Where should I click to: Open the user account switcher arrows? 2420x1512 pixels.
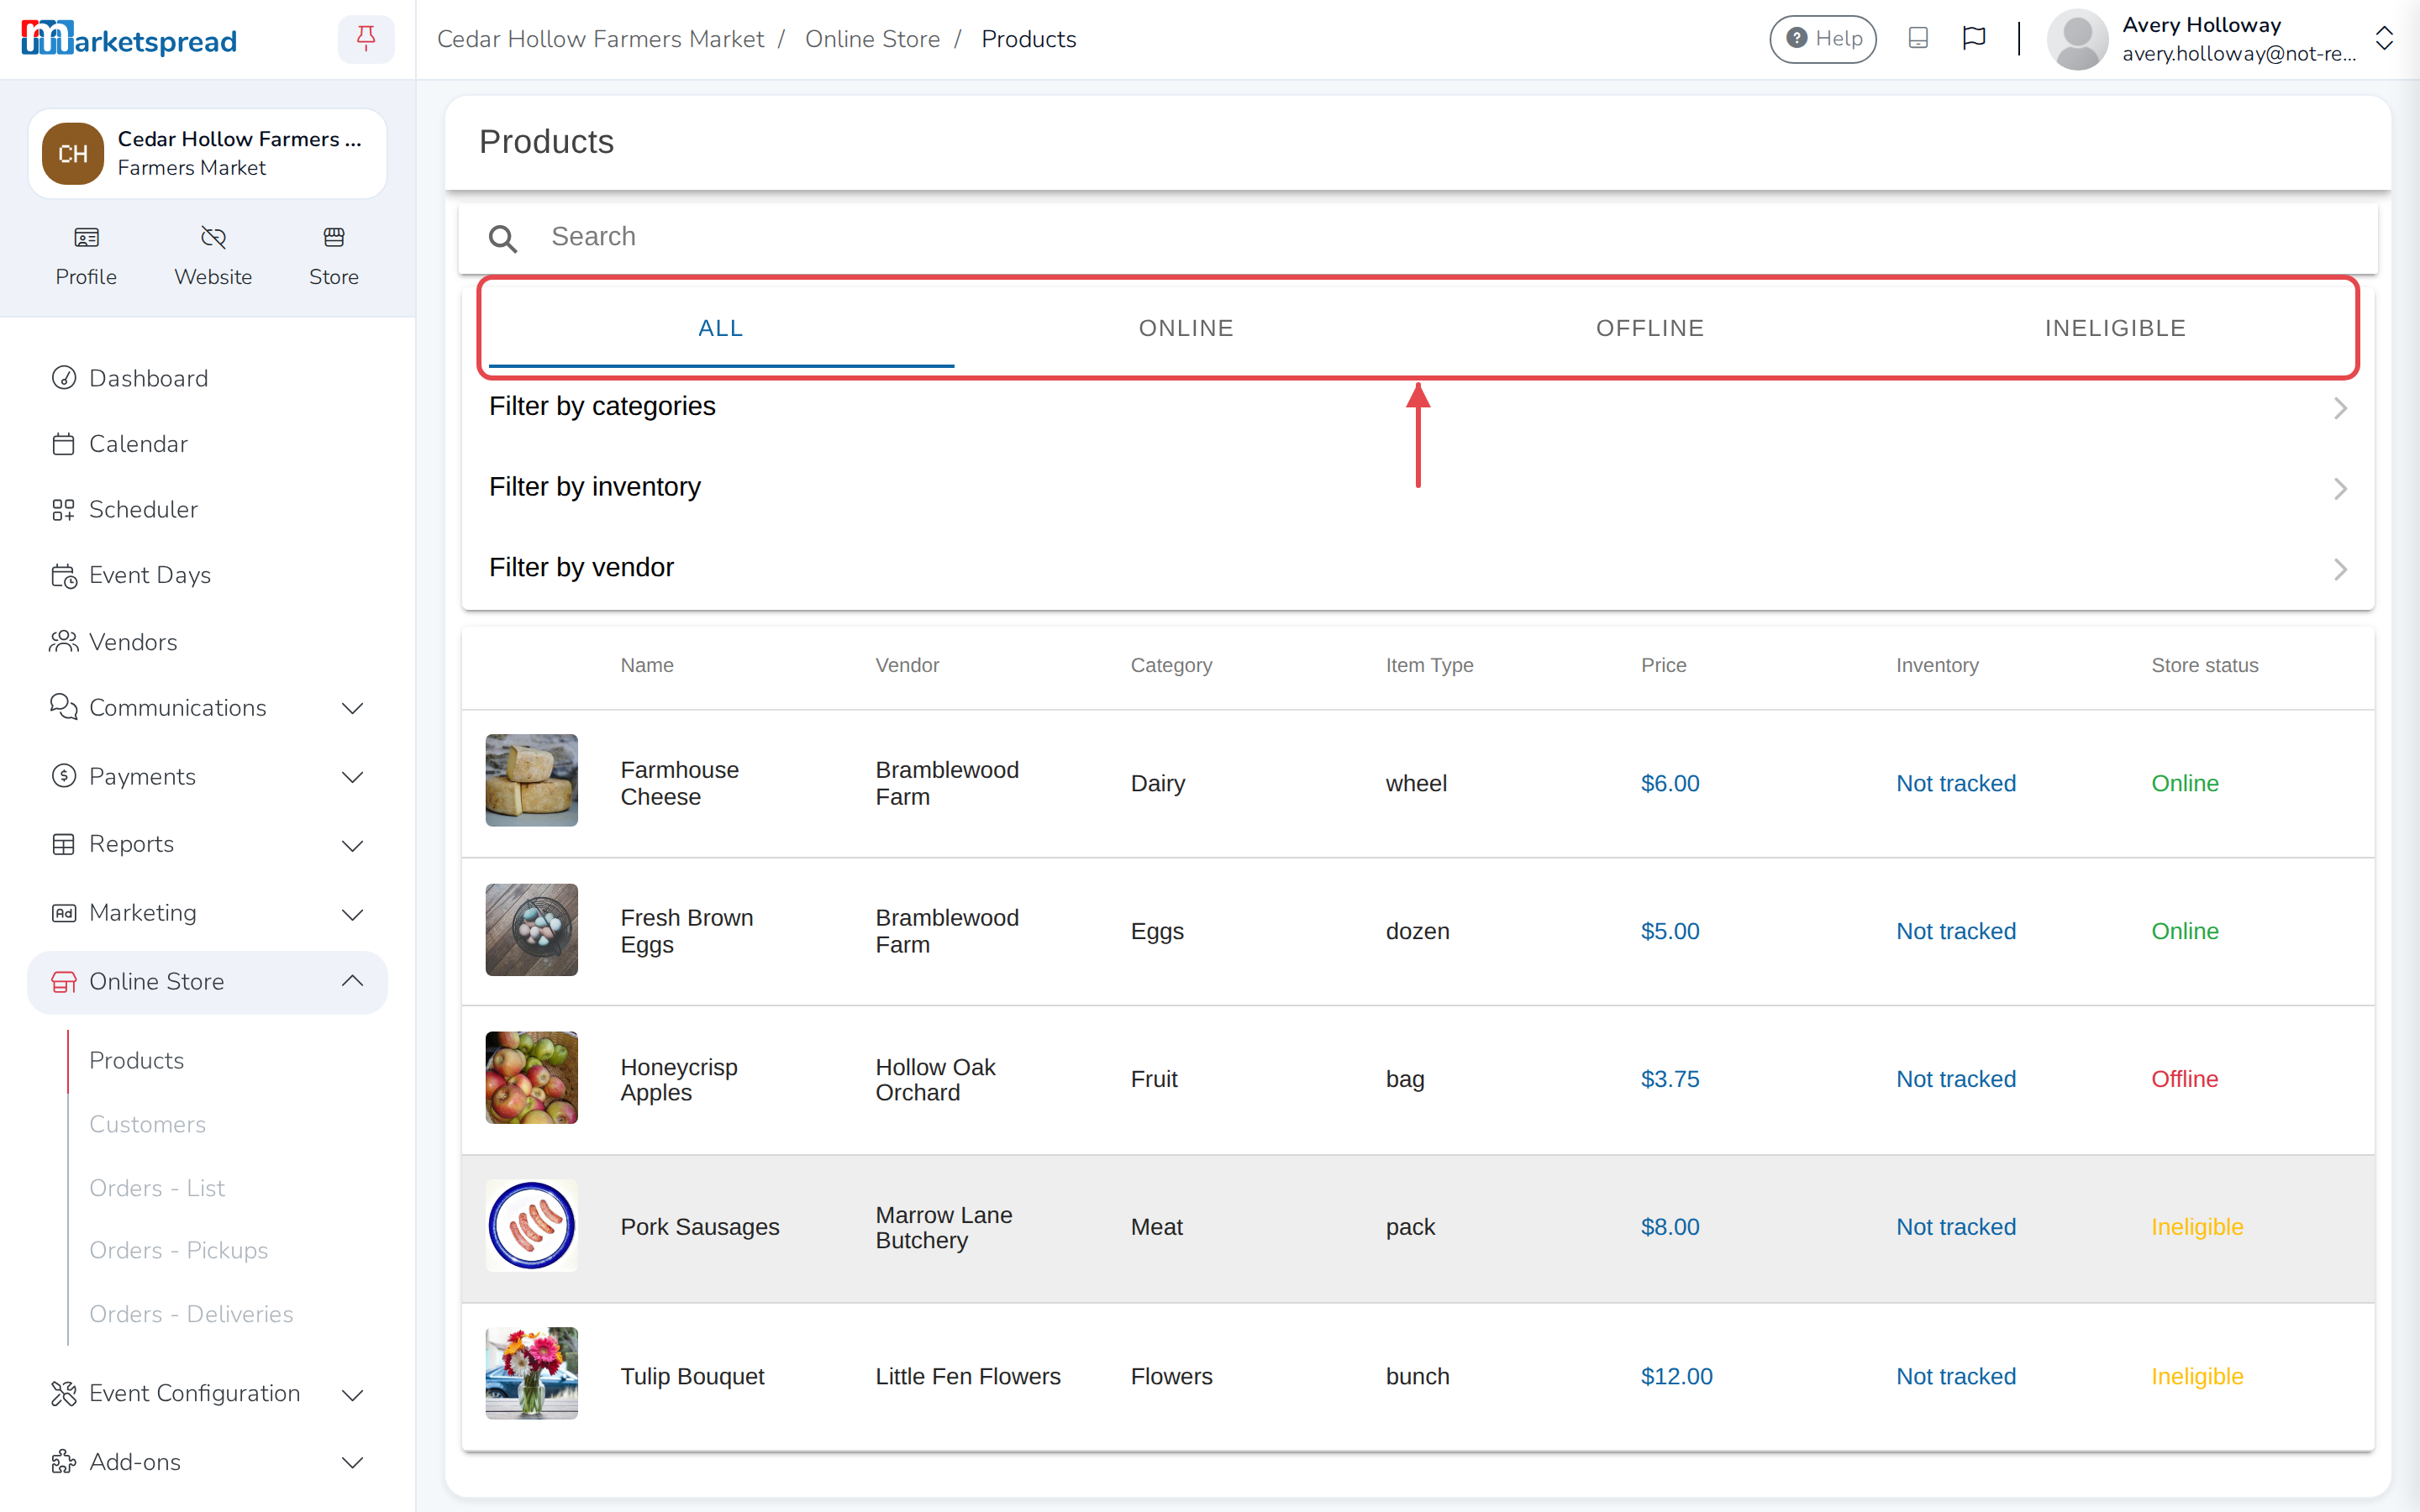point(2384,39)
